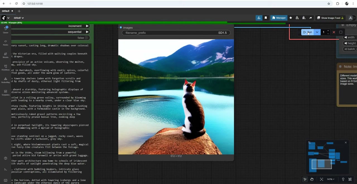Click left arrow on height field
The width and height of the screenshot is (357, 184).
pos(346,43)
